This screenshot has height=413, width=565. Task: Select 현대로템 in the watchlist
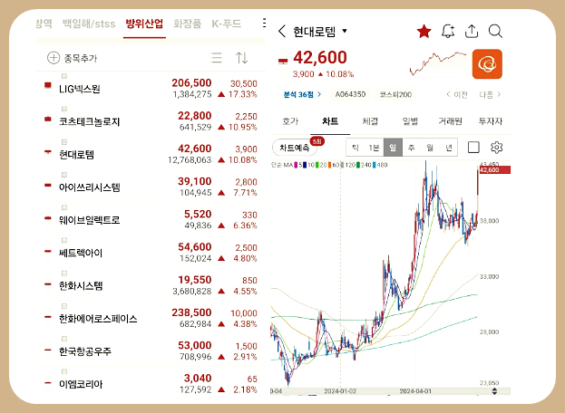151,154
